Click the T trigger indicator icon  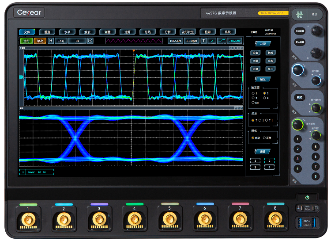(x=203, y=41)
